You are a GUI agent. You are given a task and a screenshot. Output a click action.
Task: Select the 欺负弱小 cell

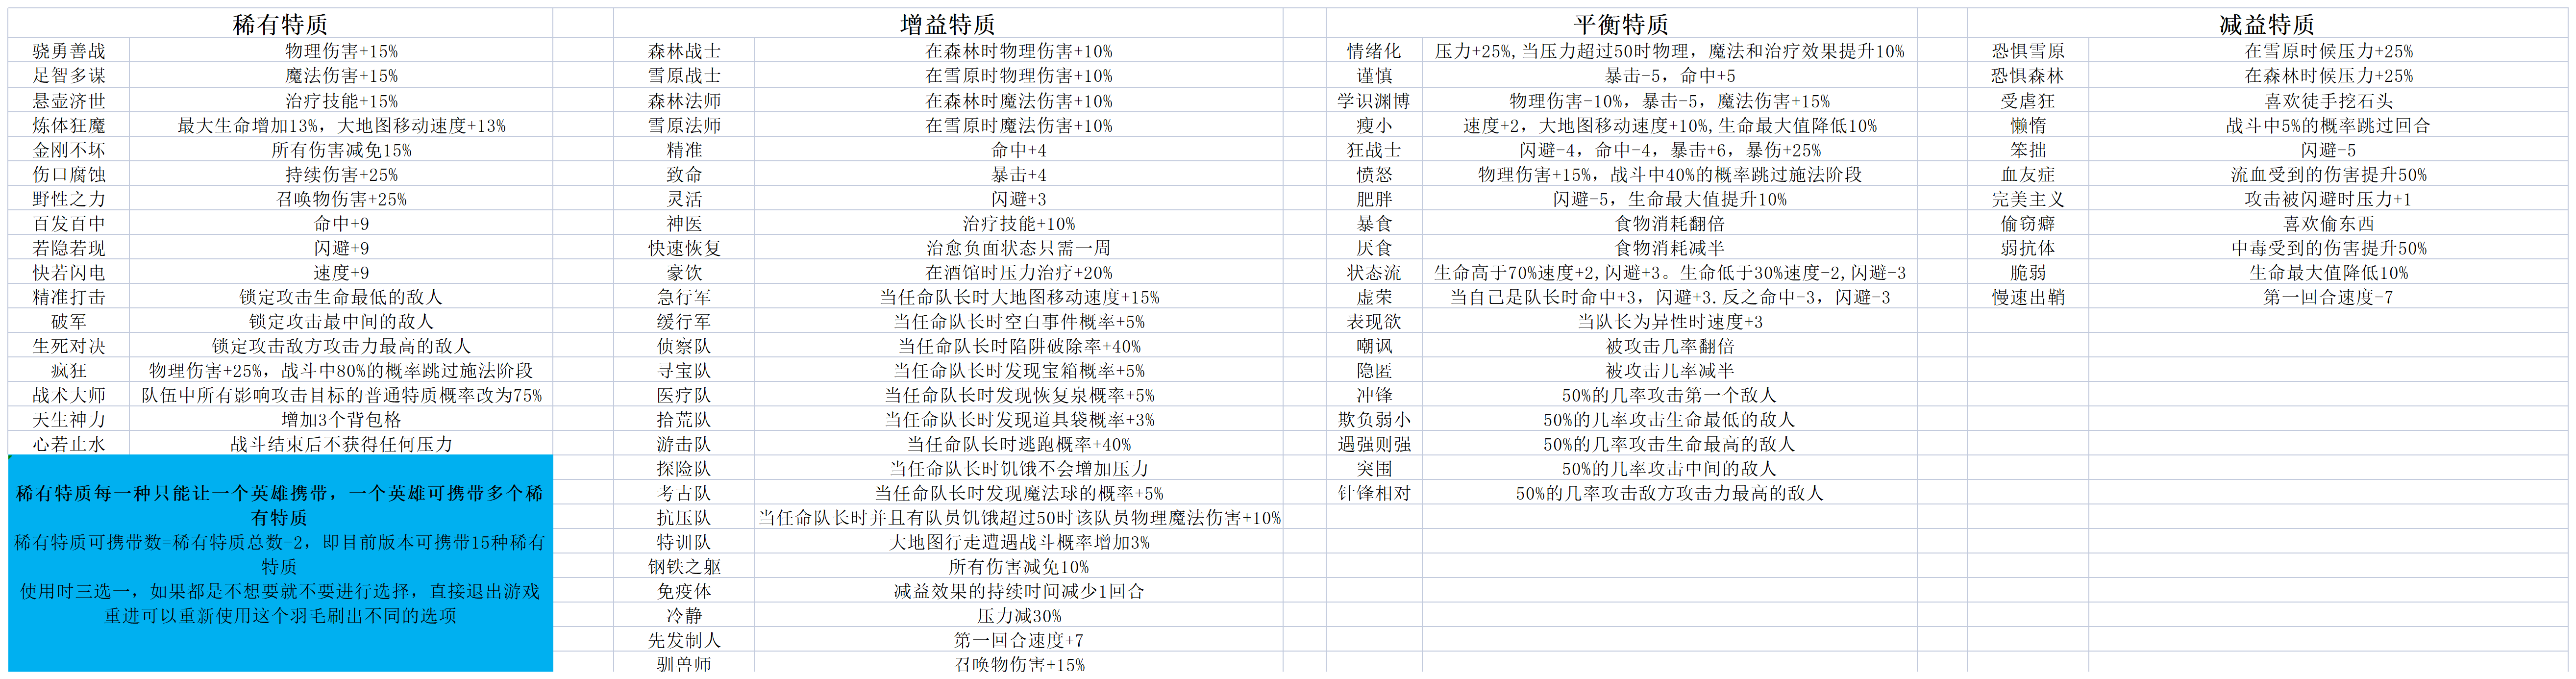(1374, 419)
